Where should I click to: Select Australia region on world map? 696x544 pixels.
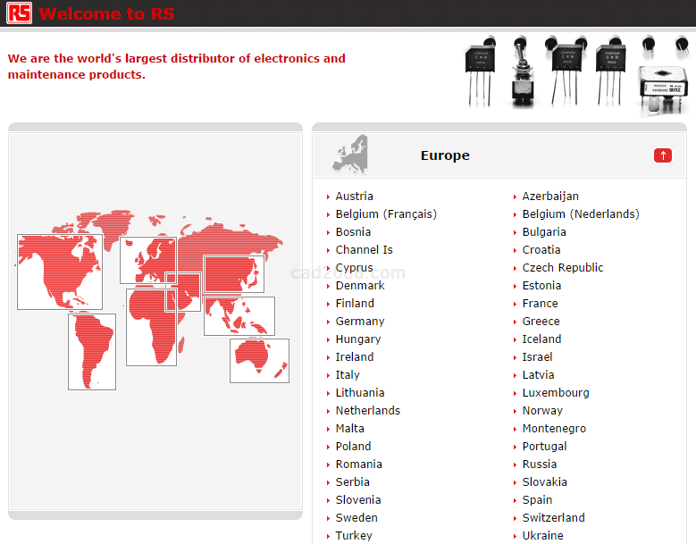(259, 360)
